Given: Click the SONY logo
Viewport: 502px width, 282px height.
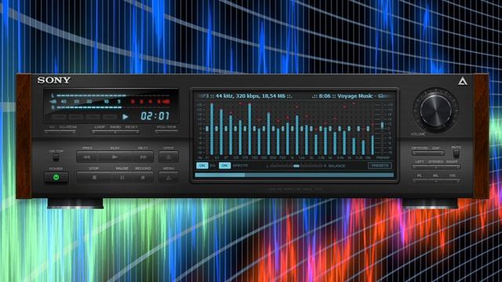Looking at the screenshot, I should tap(54, 80).
